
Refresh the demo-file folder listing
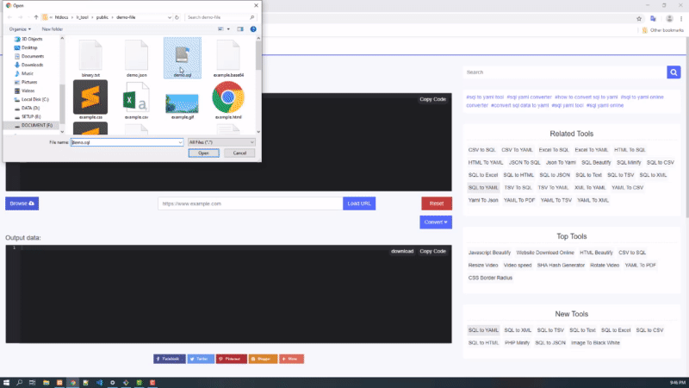coord(178,16)
